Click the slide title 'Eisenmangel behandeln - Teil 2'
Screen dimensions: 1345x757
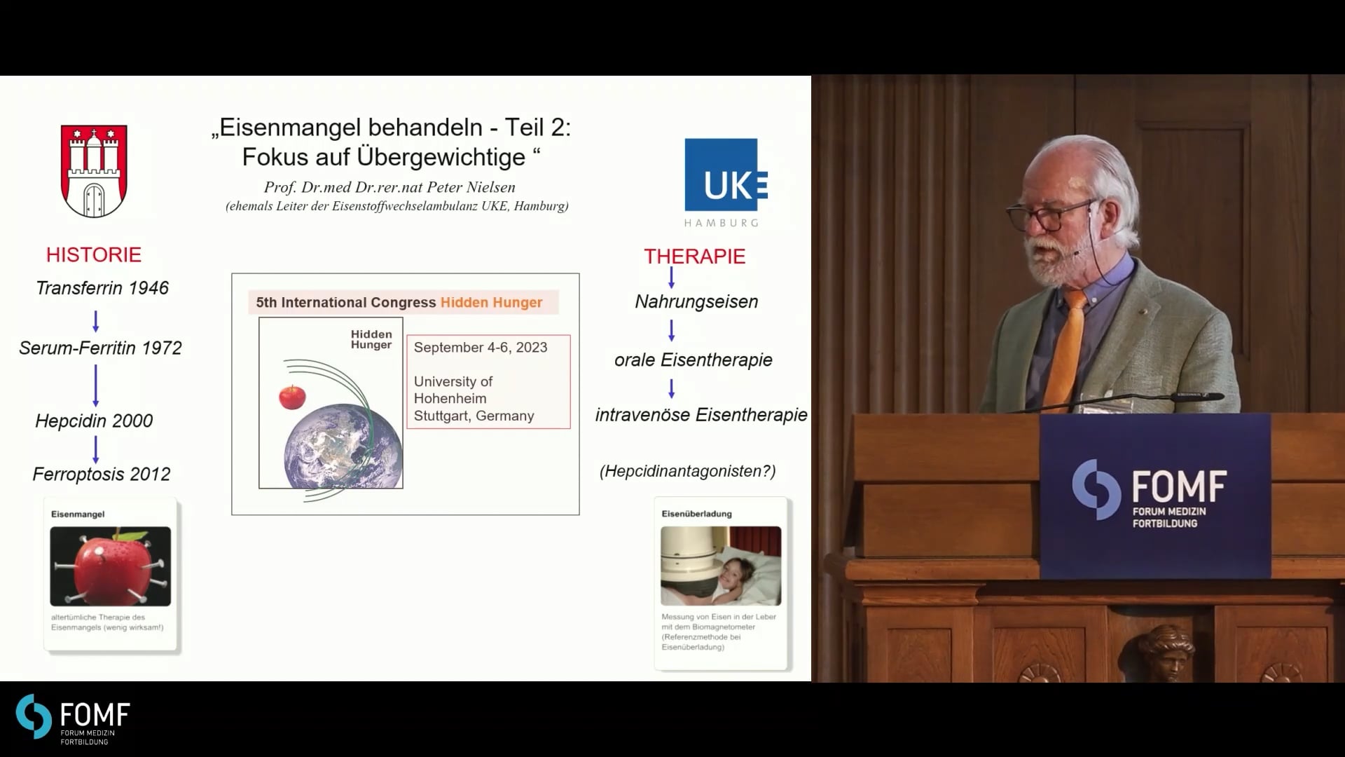[x=391, y=128]
